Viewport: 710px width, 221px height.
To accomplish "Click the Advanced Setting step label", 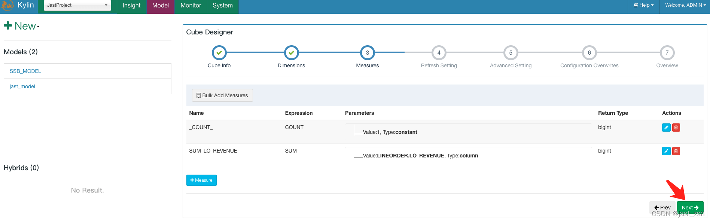I will (x=511, y=65).
